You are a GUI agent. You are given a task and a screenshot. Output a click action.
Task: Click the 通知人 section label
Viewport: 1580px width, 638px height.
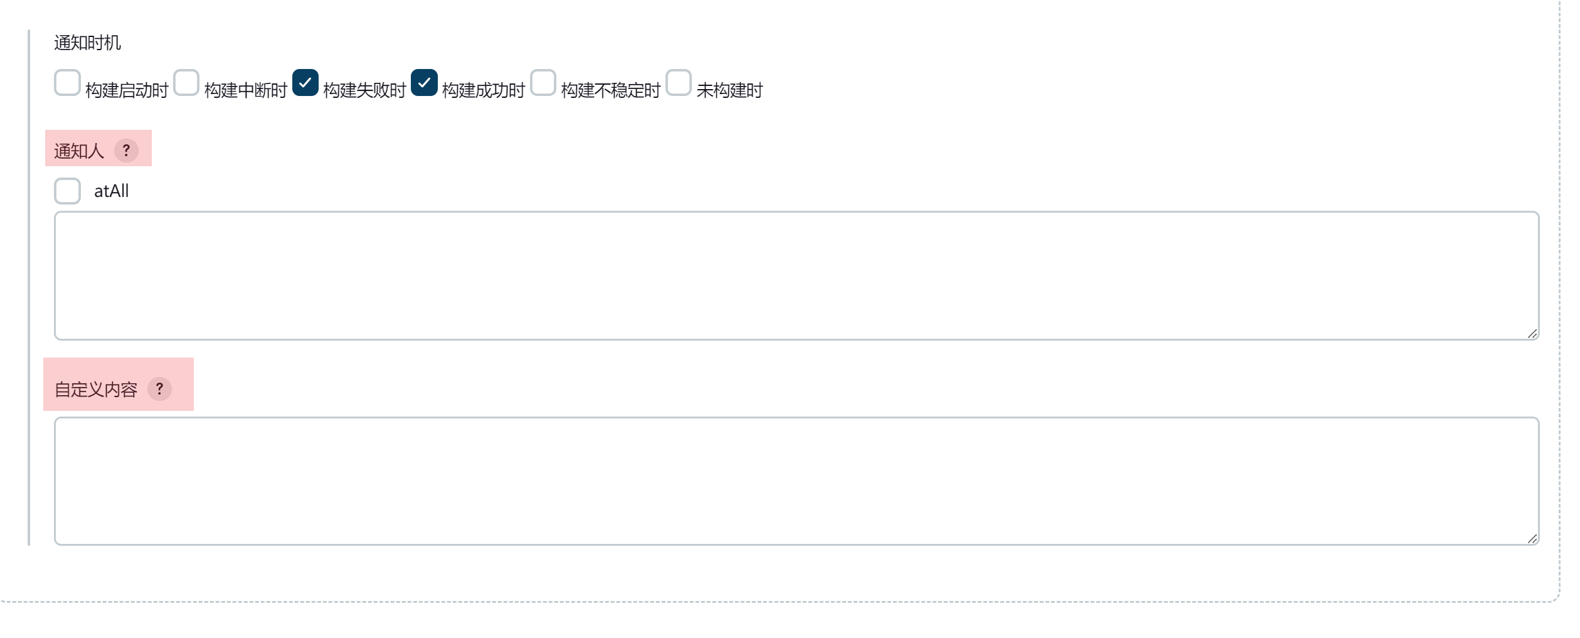click(x=79, y=151)
